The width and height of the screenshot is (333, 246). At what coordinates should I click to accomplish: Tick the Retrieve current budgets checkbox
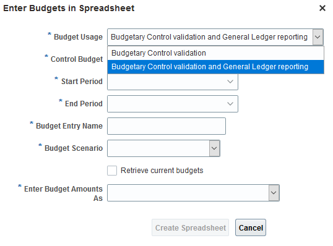pos(112,171)
